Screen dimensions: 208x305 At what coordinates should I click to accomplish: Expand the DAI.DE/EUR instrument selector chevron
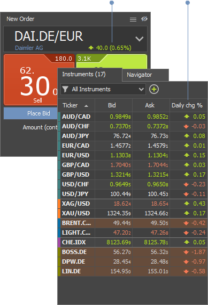140,39
